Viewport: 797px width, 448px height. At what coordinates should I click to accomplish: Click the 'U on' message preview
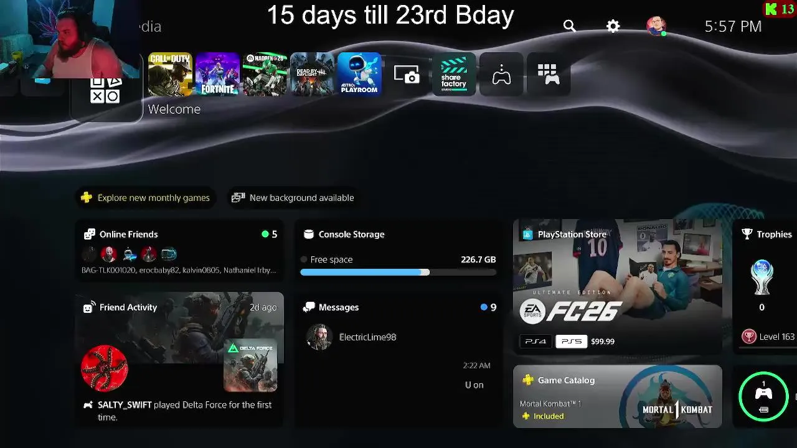[474, 385]
